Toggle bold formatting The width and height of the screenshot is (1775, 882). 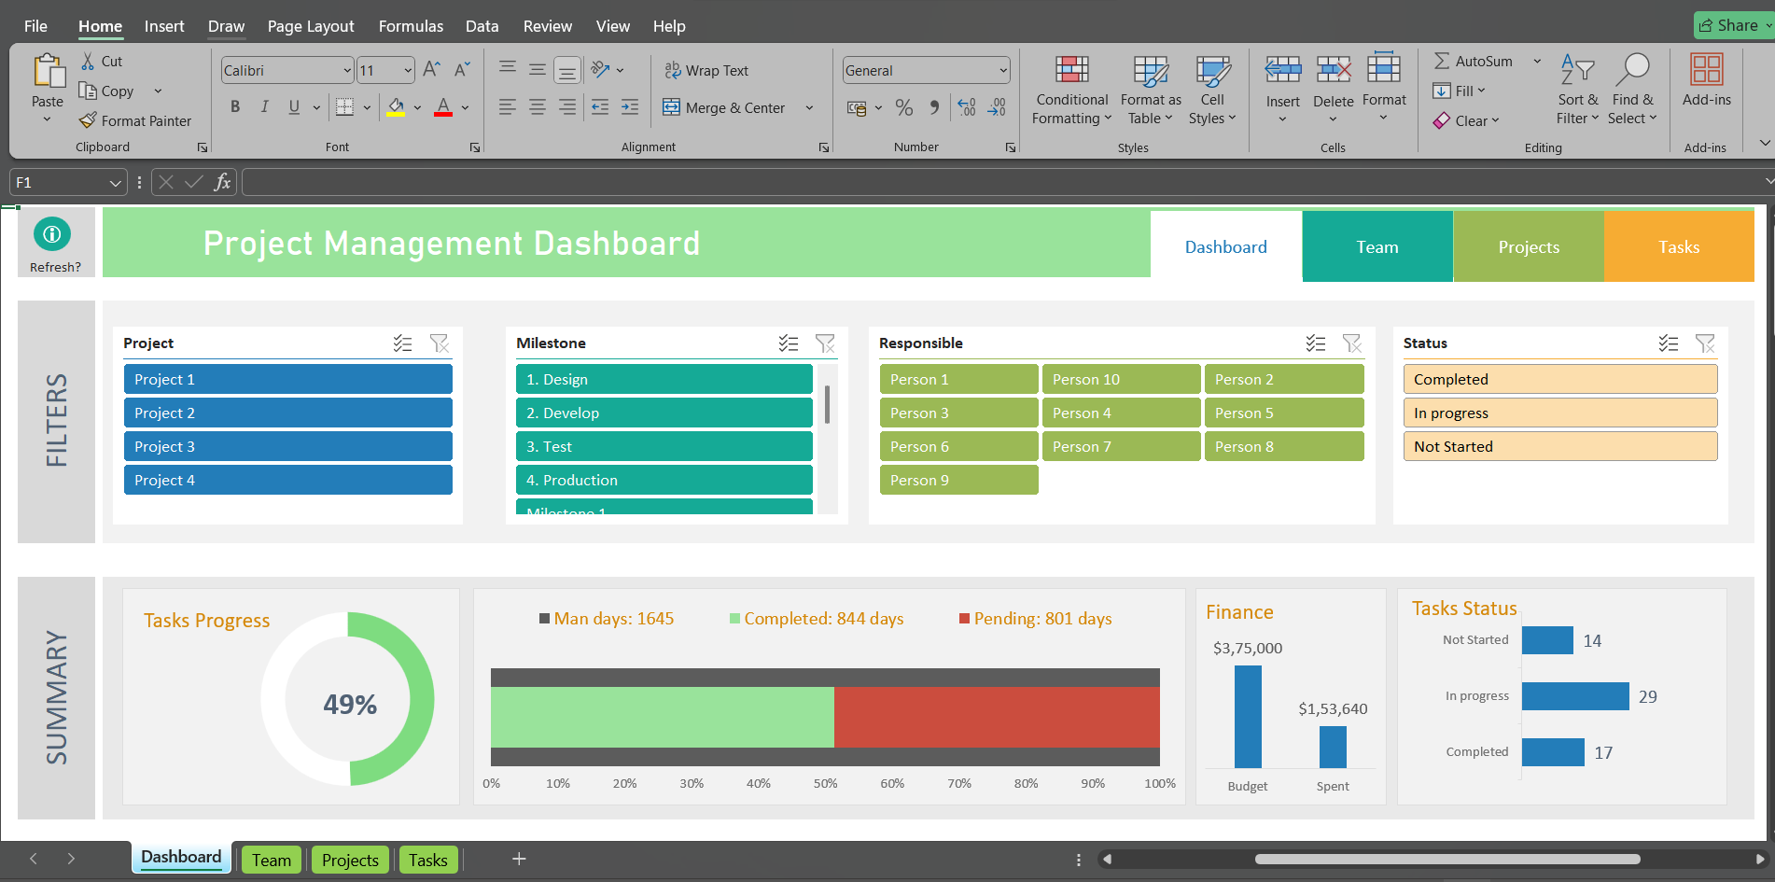click(x=235, y=106)
